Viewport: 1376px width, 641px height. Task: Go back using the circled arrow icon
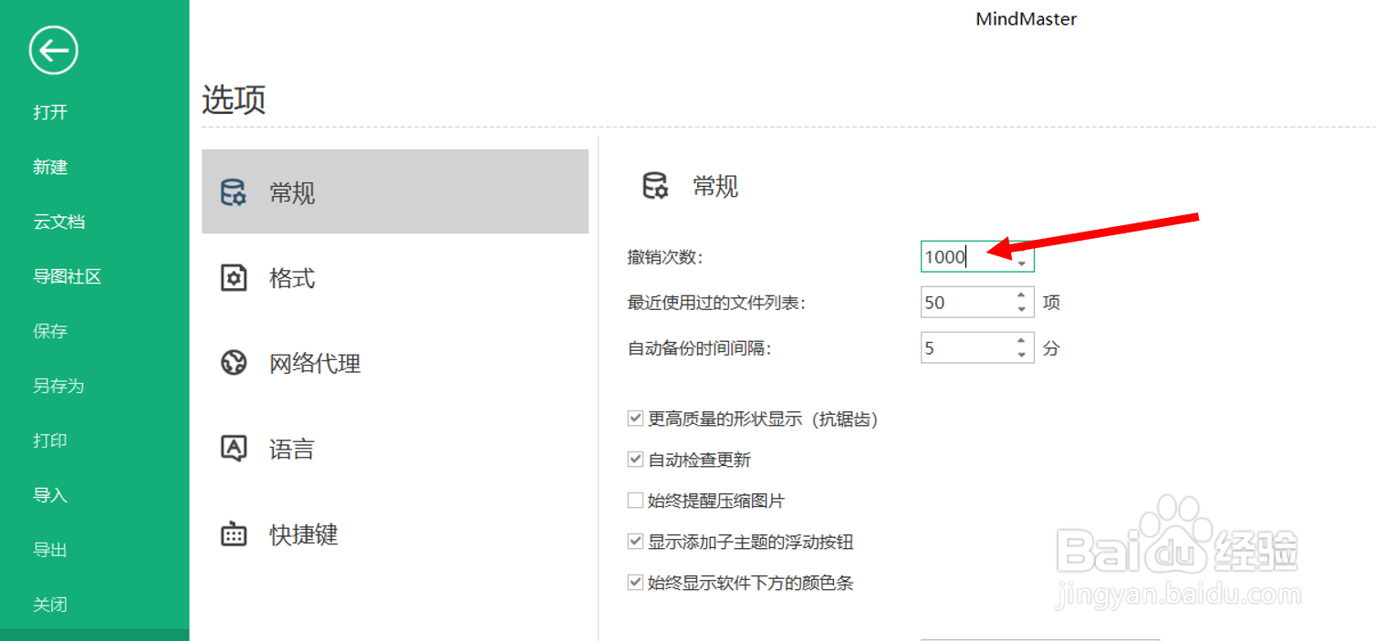[53, 51]
